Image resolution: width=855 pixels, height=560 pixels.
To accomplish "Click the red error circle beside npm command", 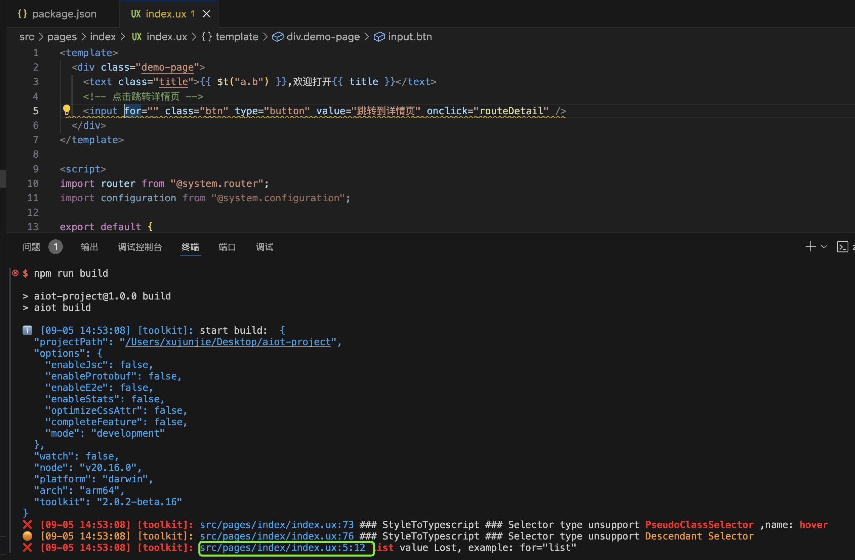I will (15, 273).
